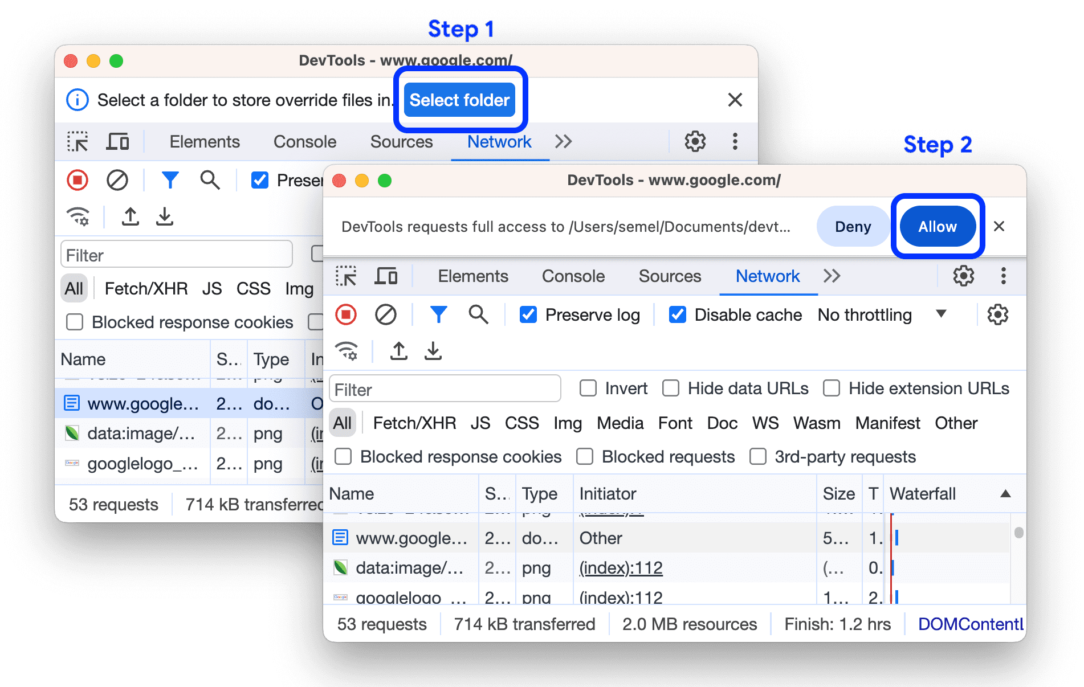Open the Sources panel
This screenshot has width=1084, height=687.
pos(670,276)
